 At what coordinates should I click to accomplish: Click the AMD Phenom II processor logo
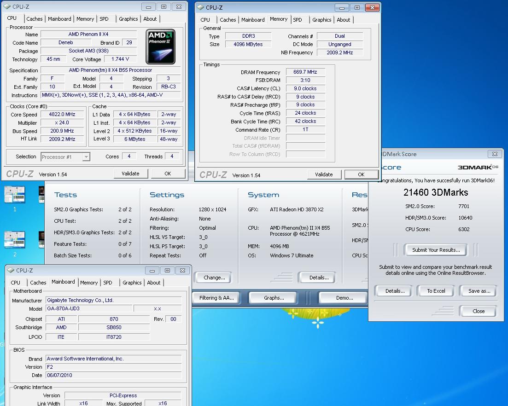160,46
